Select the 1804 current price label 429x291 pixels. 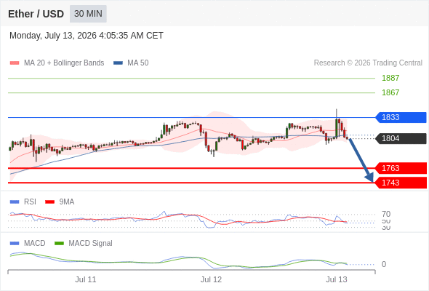pyautogui.click(x=401, y=138)
